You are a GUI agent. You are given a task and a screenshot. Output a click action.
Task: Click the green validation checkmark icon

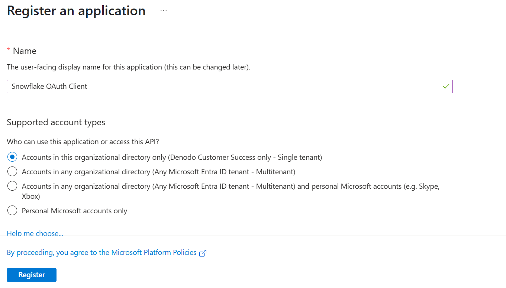pyautogui.click(x=446, y=86)
